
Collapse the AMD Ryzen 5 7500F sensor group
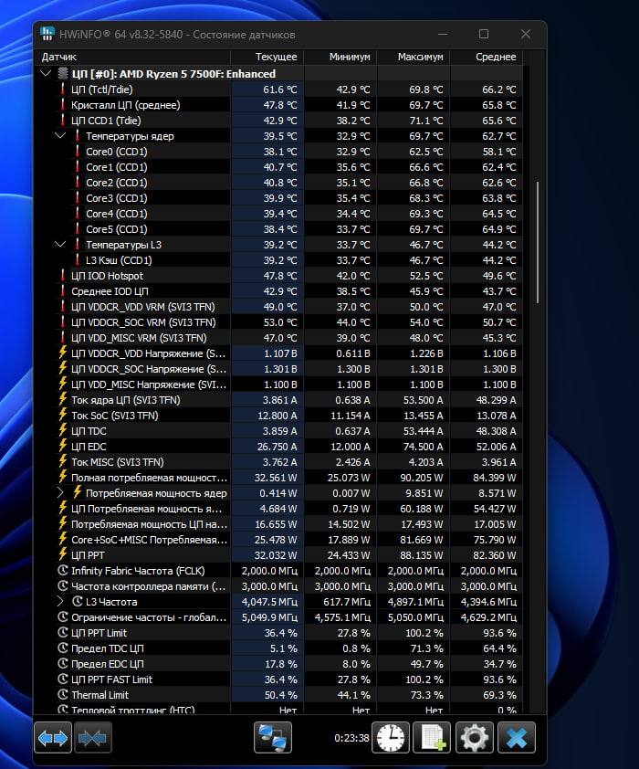click(47, 74)
